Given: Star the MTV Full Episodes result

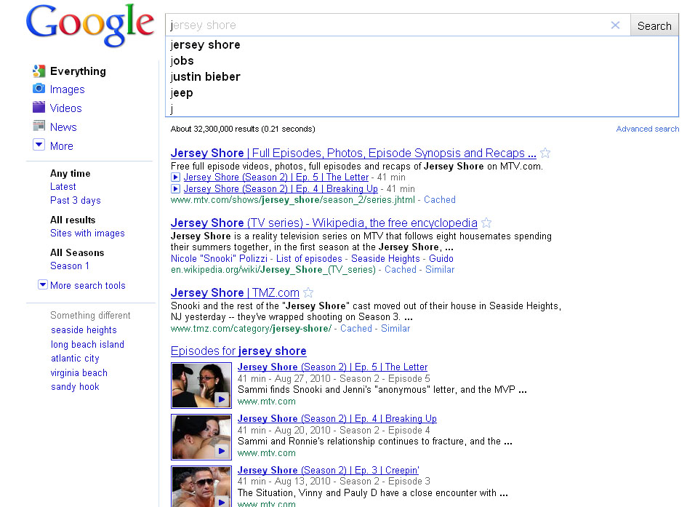Looking at the screenshot, I should point(545,153).
